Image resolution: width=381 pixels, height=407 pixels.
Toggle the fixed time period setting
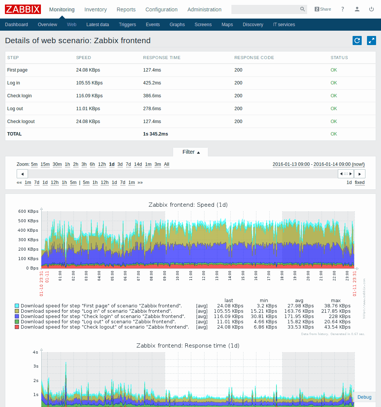(359, 182)
